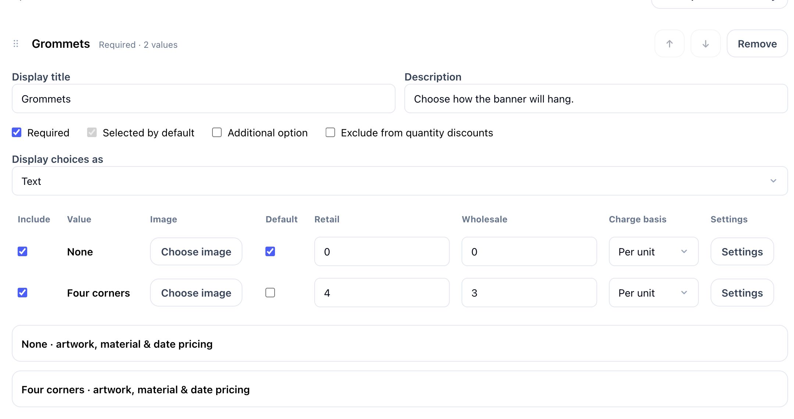This screenshot has height=419, width=794.
Task: Choose image for None value
Action: coord(196,251)
